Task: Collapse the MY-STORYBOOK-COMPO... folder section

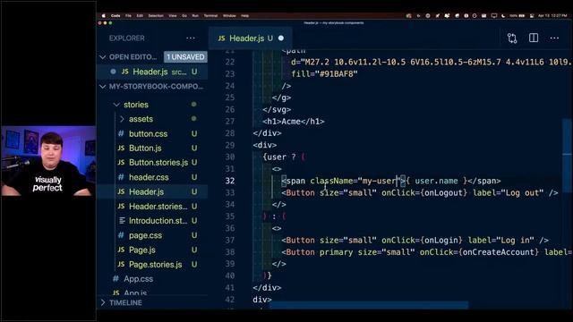Action: [103, 87]
